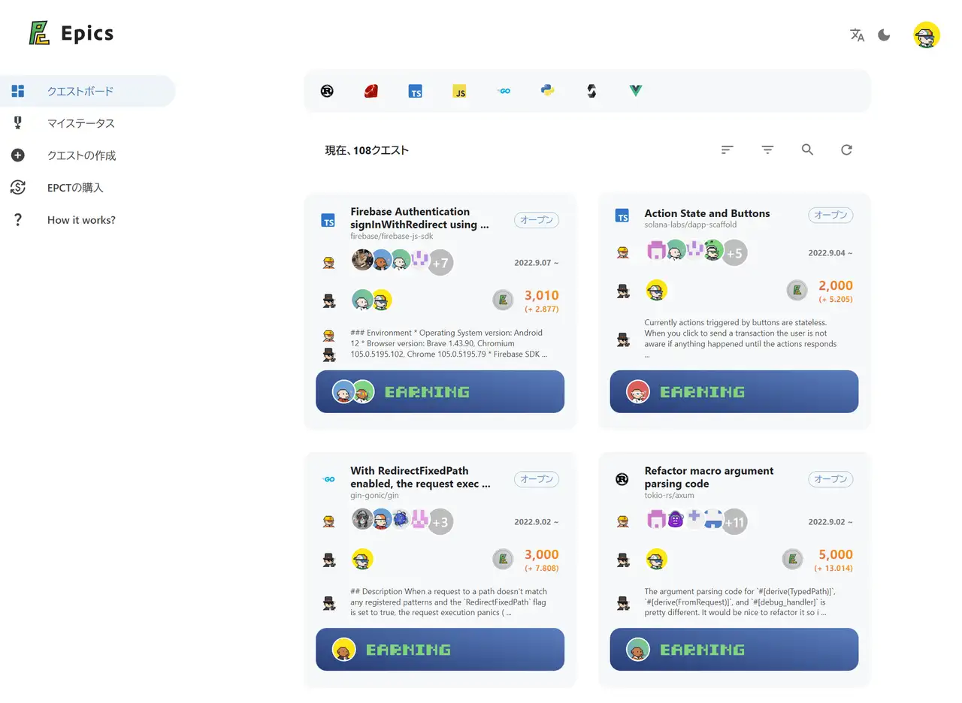This screenshot has height=703, width=962.
Task: Filter quests by Go language icon
Action: coord(504,91)
